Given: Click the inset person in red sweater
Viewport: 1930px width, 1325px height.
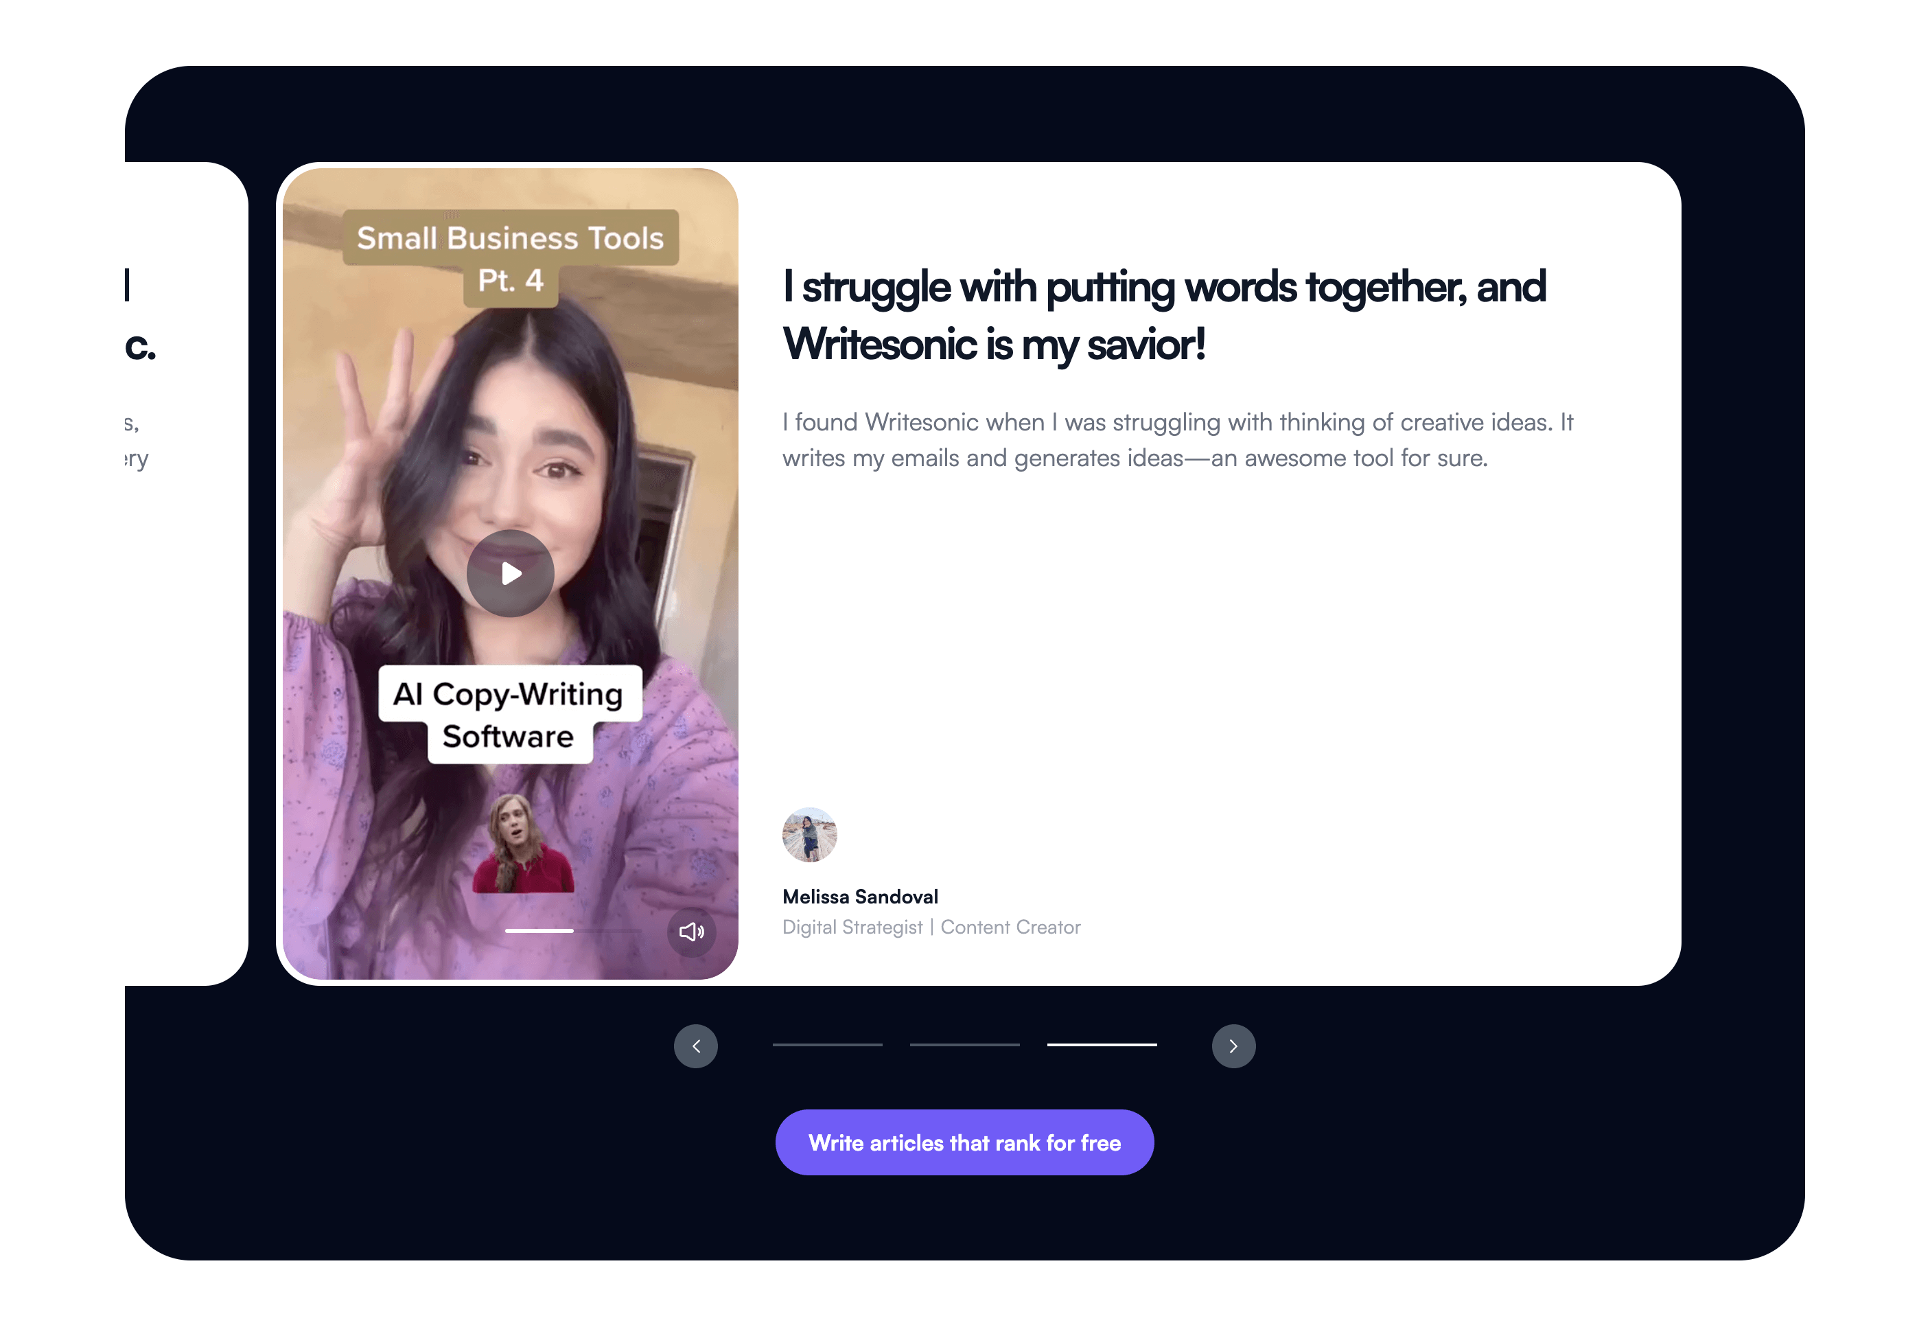Looking at the screenshot, I should click(522, 847).
